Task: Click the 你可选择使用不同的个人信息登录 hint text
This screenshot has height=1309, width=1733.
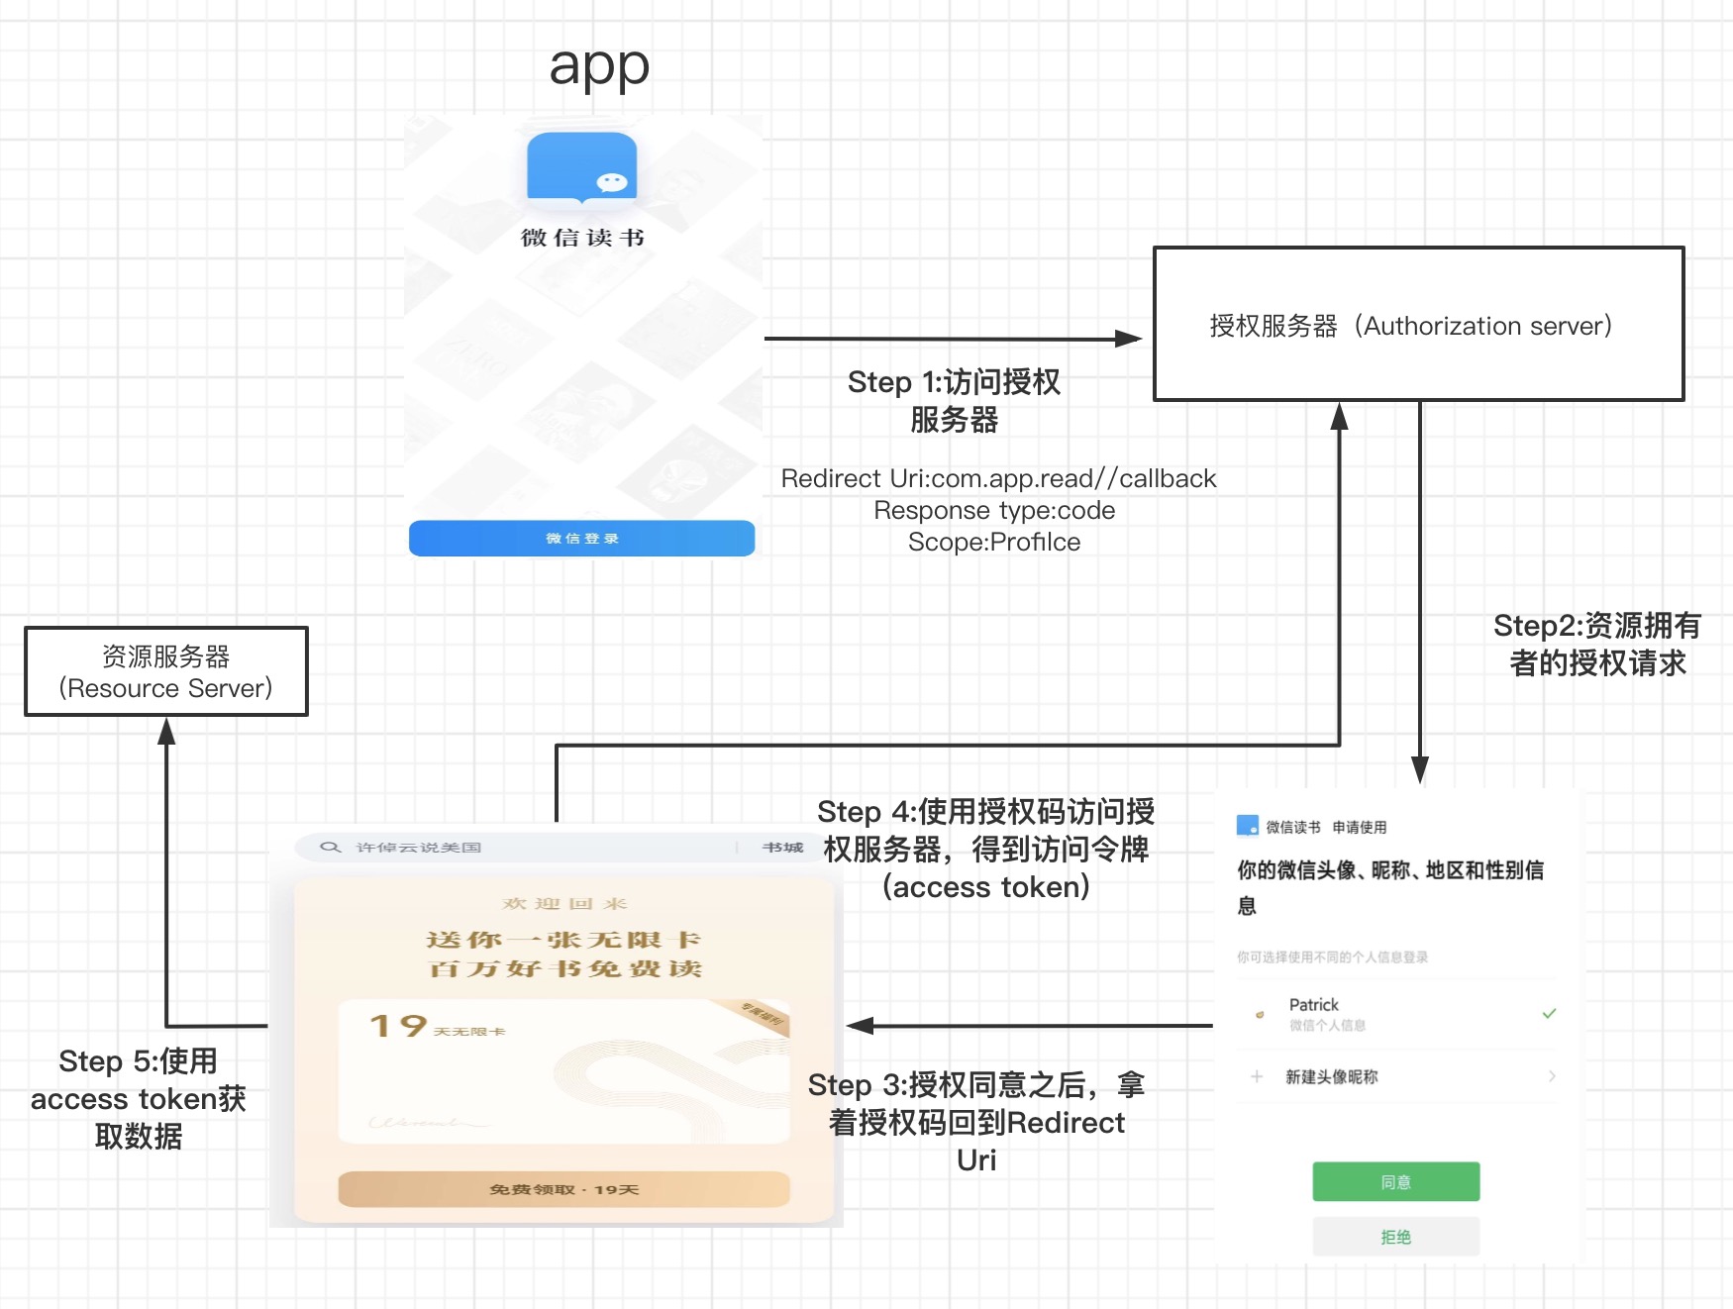Action: coord(1333,957)
